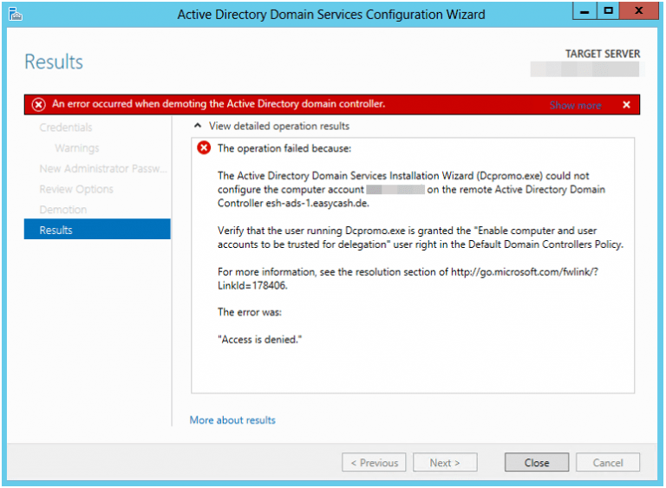
Task: Select the Results step in sidebar
Action: [97, 230]
